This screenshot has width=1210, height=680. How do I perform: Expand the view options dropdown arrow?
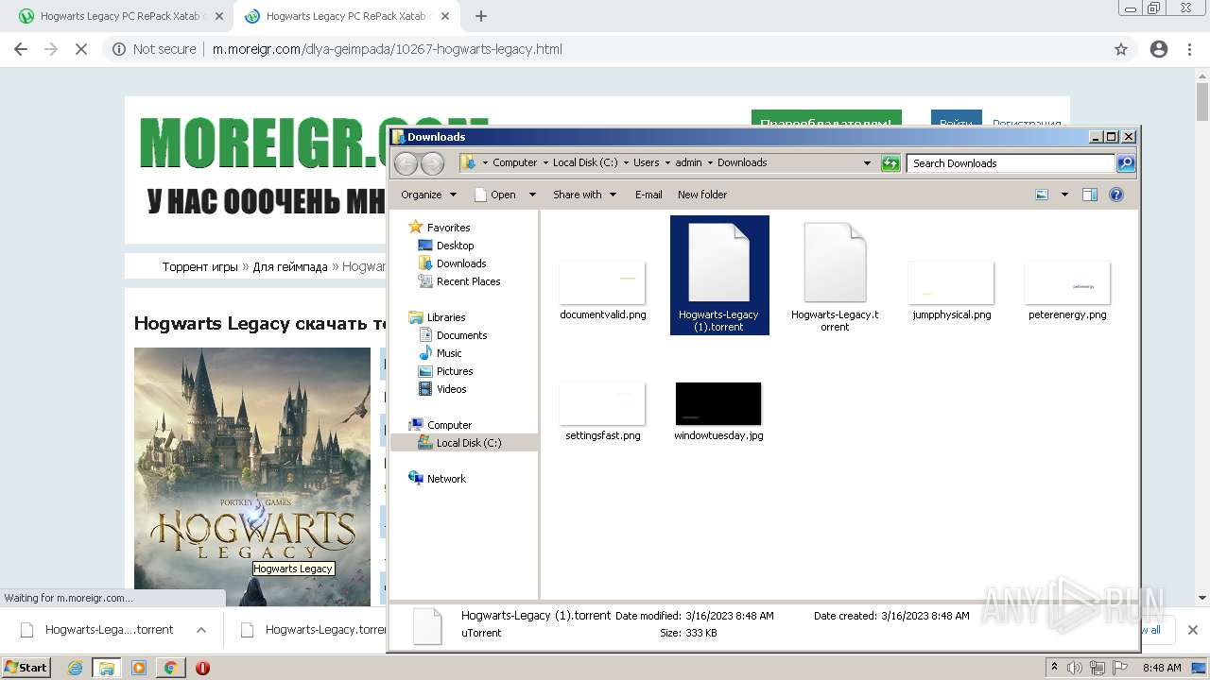[1064, 195]
